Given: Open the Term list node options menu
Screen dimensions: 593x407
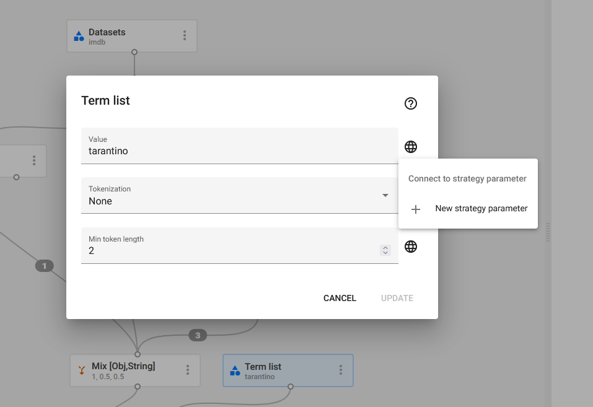Looking at the screenshot, I should 341,370.
